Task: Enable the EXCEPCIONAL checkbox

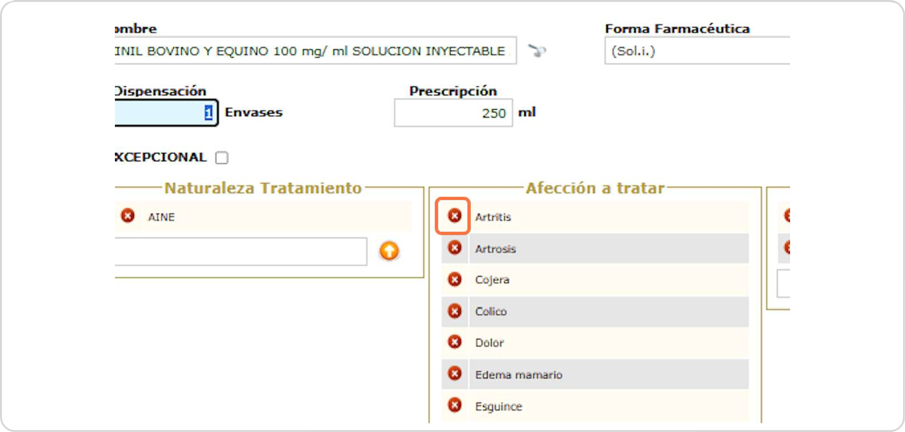Action: 221,158
